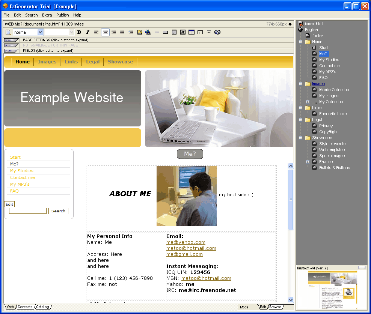This screenshot has width=371, height=314.
Task: Open the 'normal' paragraph style dropdown
Action: coord(40,32)
